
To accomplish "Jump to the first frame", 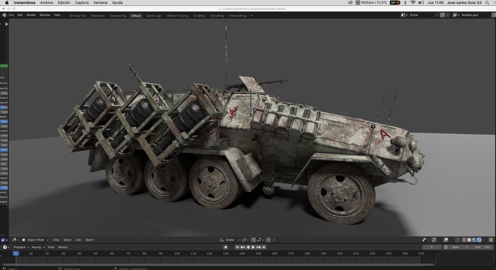I will click(x=237, y=247).
